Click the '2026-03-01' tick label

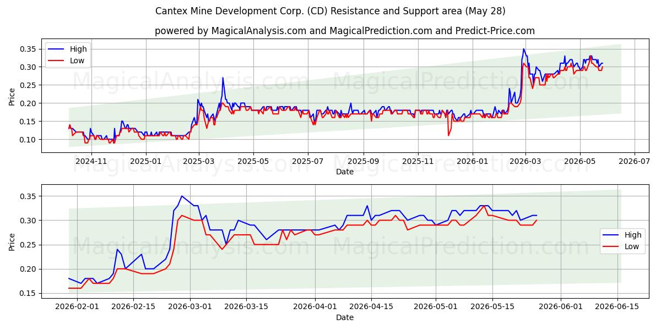(x=189, y=307)
